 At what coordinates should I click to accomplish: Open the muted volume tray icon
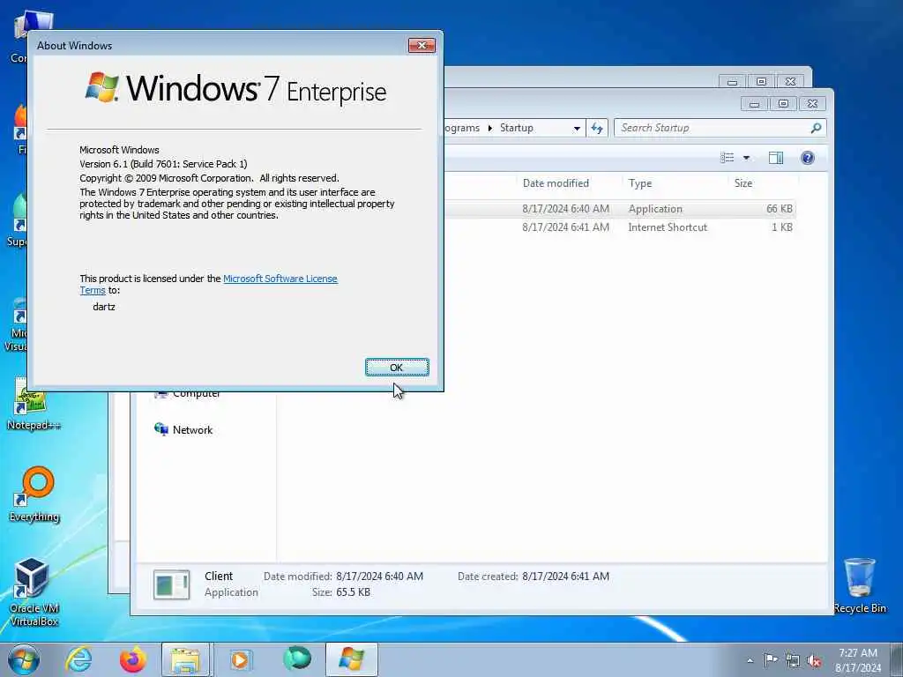(814, 660)
